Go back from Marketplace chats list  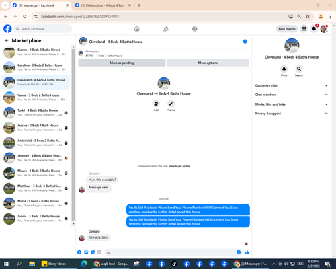tap(7, 40)
